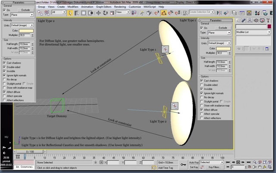
Task: Open the Utilities hammer panel tab
Action: click(268, 20)
